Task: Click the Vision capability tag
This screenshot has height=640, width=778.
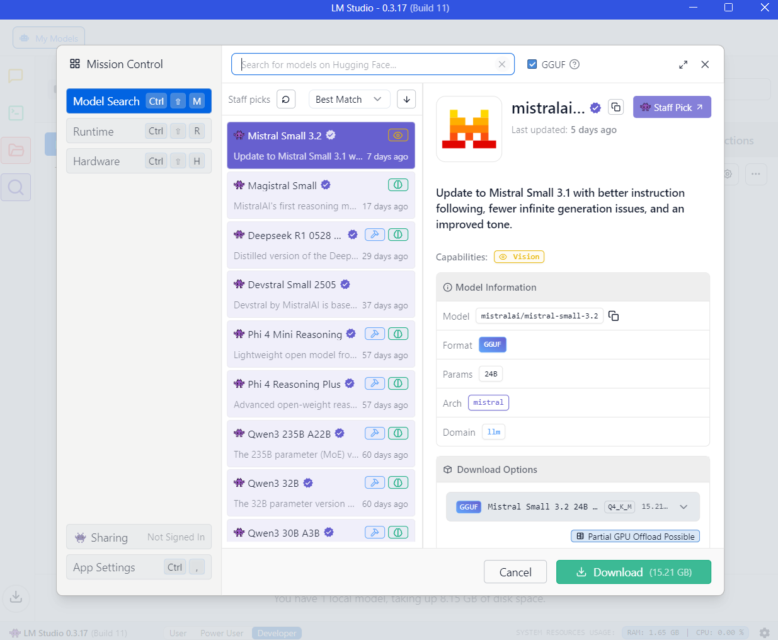Action: (x=519, y=257)
